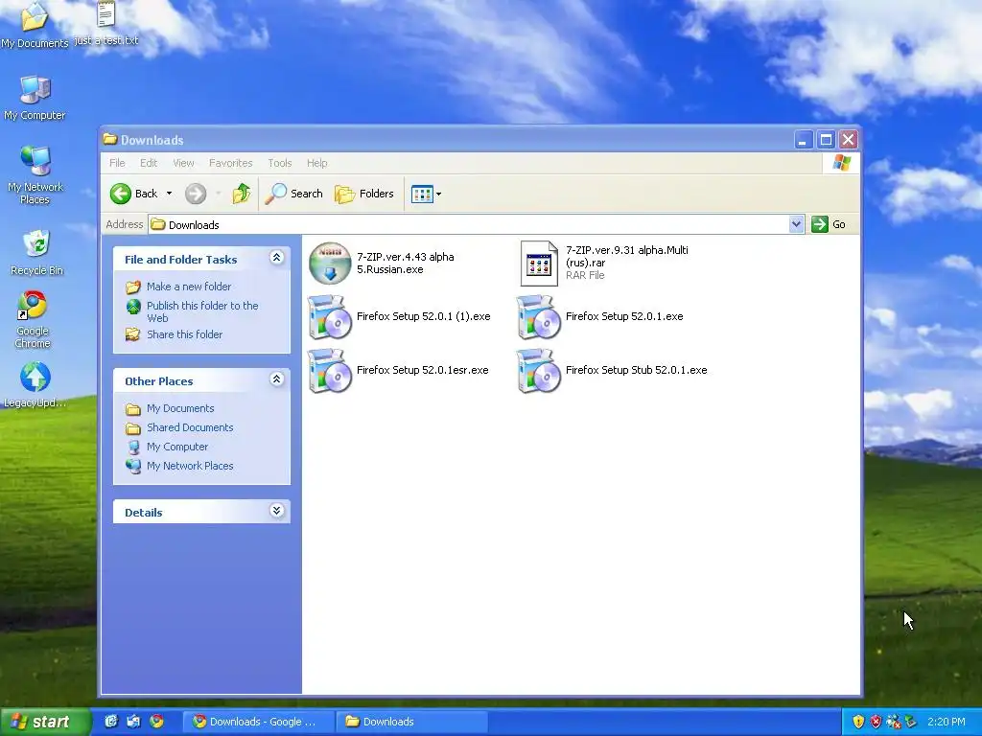Click the red security alert tray icon
Viewport: 982px width, 736px height.
coord(876,722)
